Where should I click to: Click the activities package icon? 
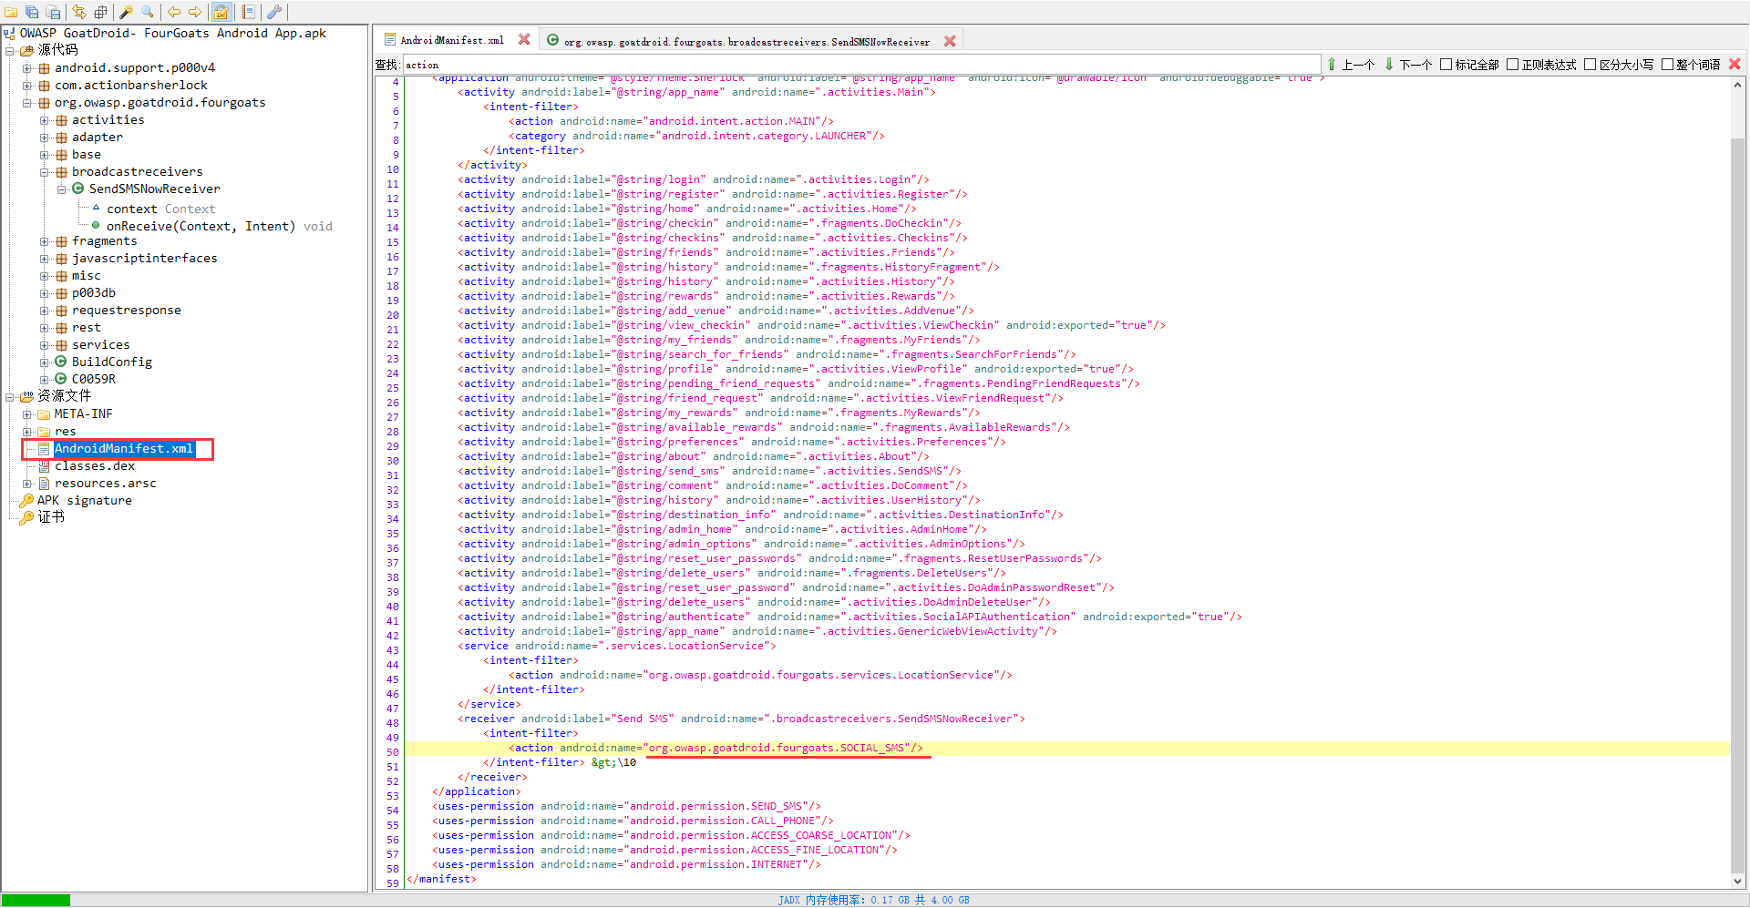pos(61,120)
